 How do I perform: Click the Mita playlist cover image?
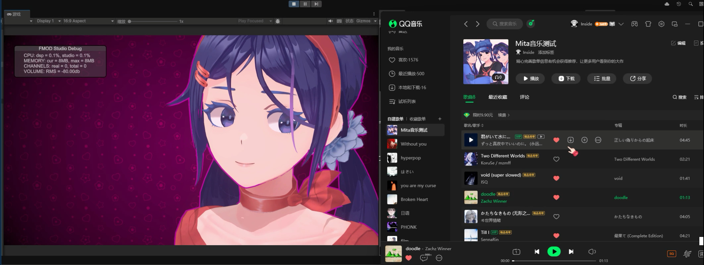click(486, 61)
